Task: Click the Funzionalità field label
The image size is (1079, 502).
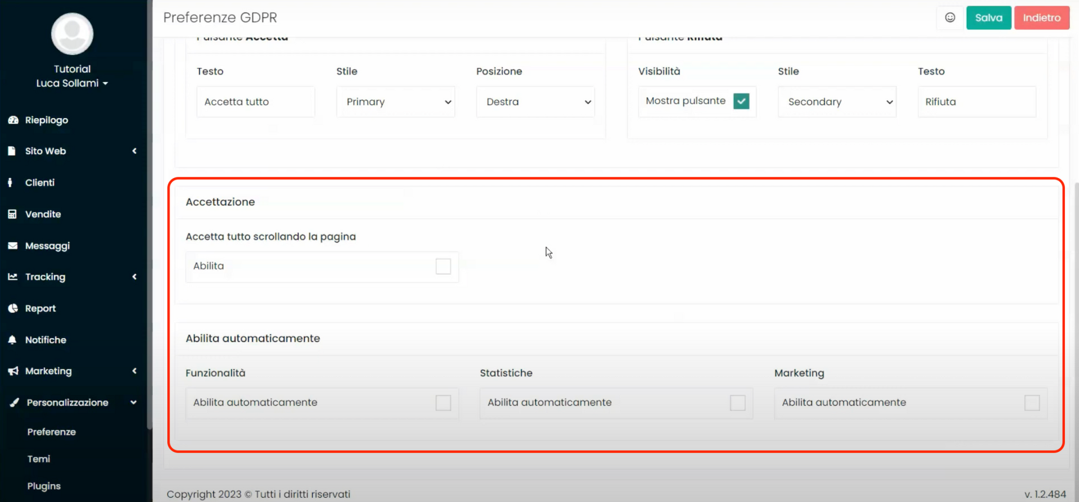Action: (215, 373)
